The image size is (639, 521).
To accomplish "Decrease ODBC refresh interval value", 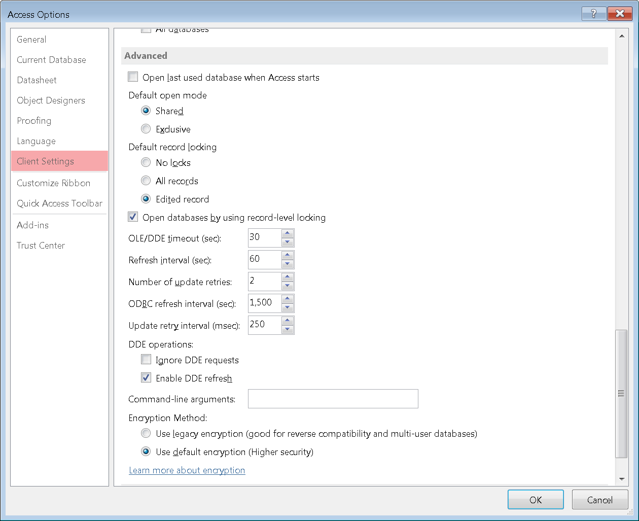I will pos(288,307).
